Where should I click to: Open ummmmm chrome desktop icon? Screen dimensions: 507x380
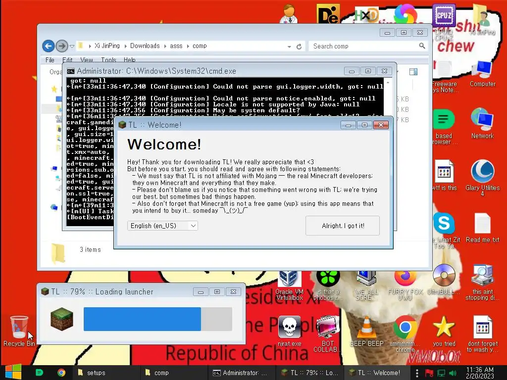click(405, 334)
